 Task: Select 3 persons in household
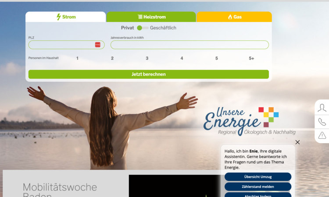[147, 58]
